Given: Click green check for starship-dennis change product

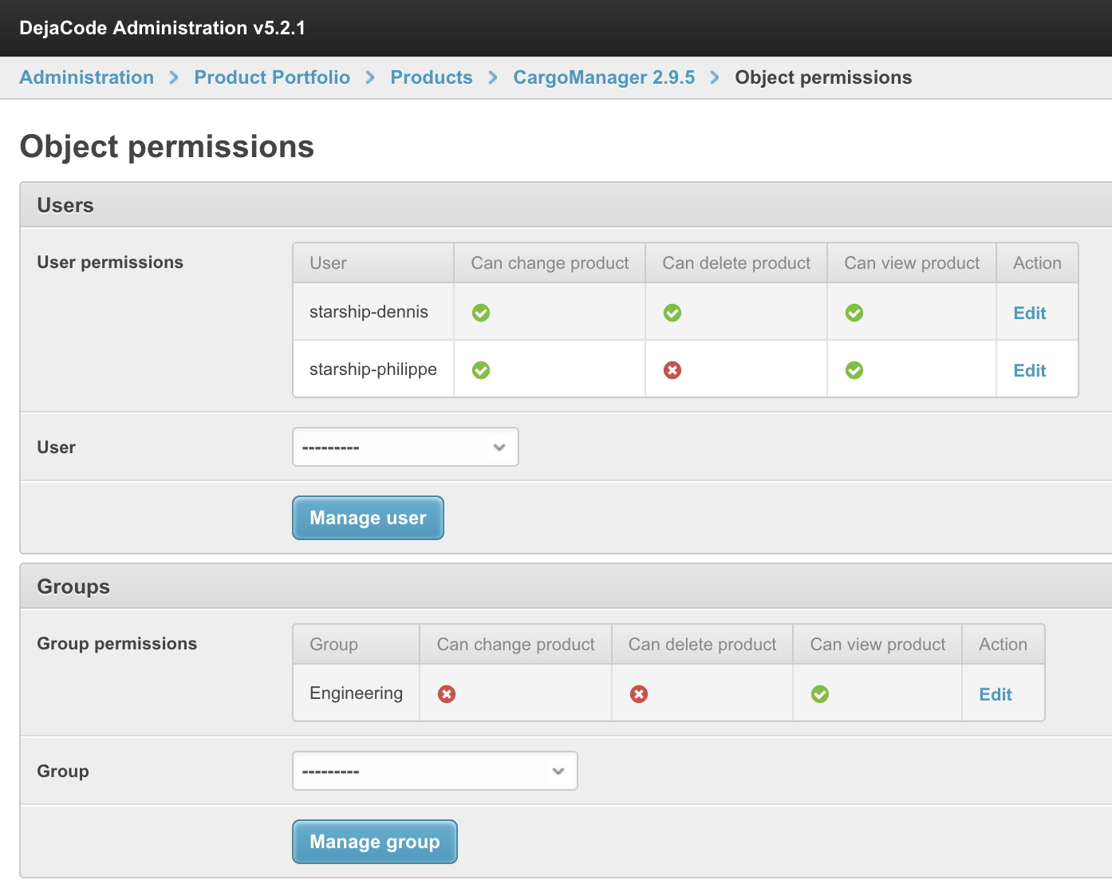Looking at the screenshot, I should [481, 313].
